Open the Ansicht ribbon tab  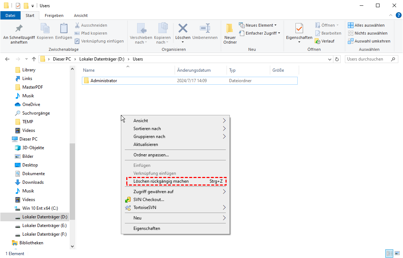coord(81,15)
